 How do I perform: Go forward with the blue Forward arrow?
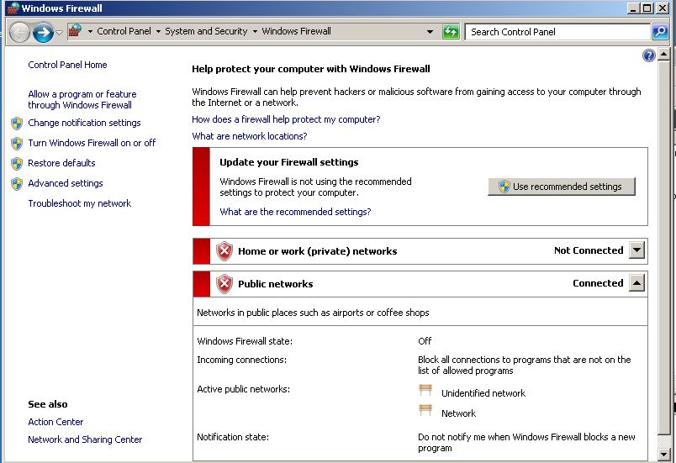[44, 32]
